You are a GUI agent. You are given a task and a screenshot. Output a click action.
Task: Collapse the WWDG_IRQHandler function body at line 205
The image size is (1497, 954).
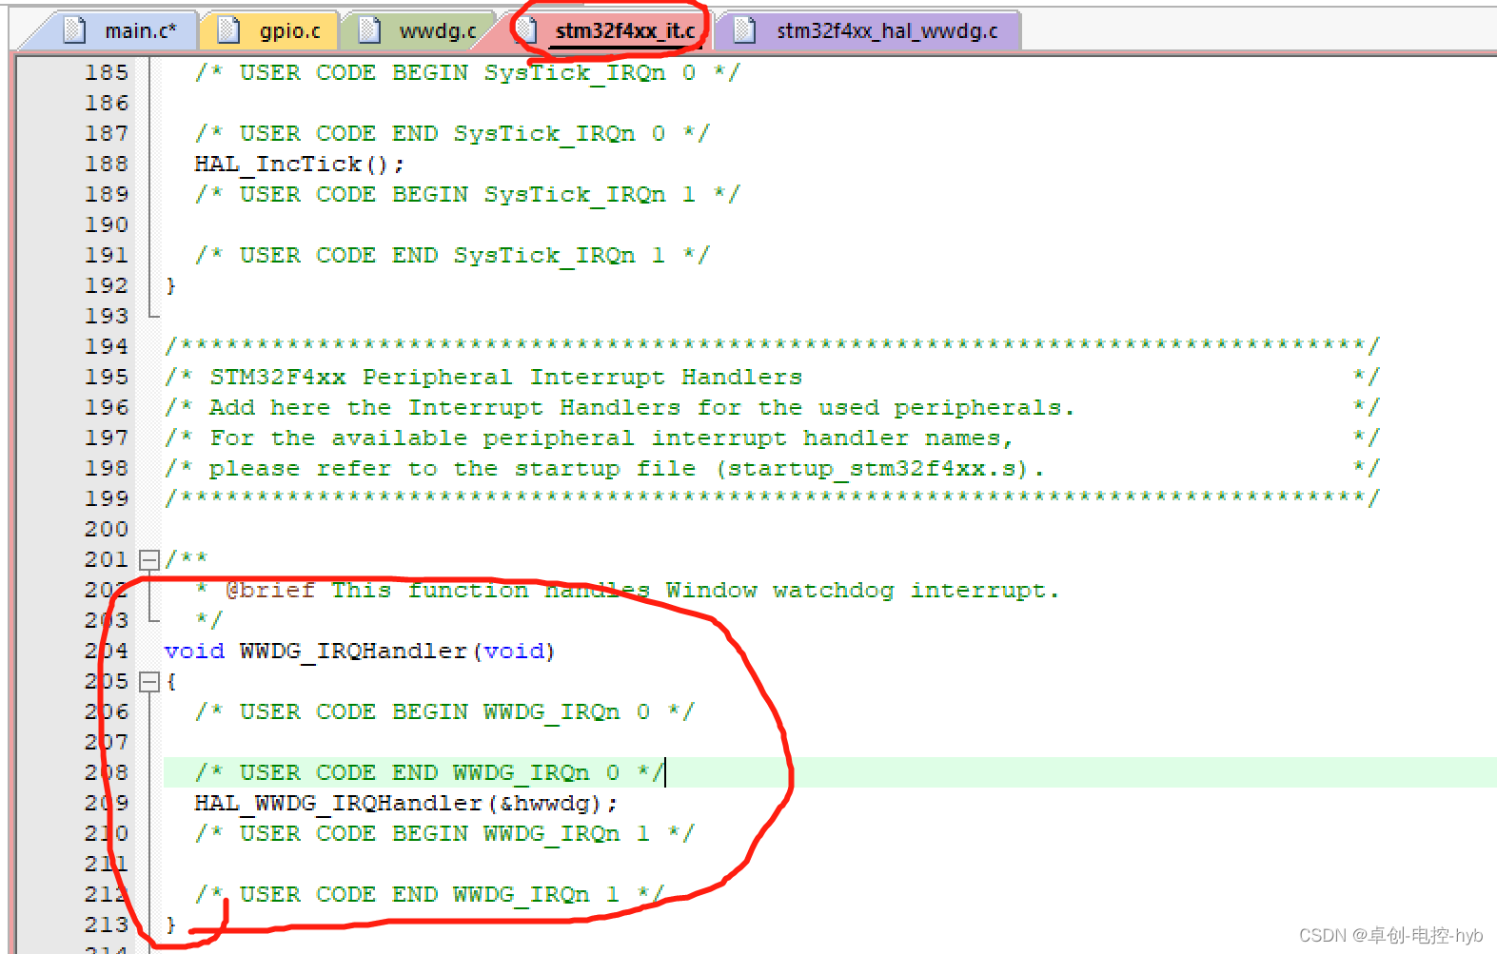(149, 681)
